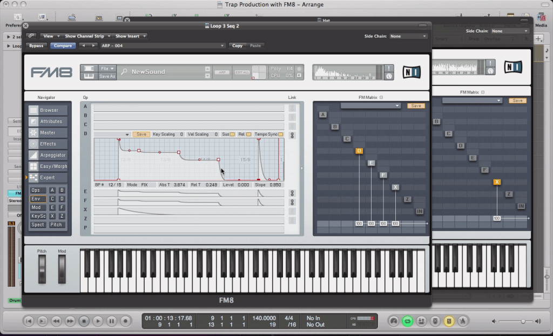Switch to the KeySc expert tab
Image resolution: width=553 pixels, height=336 pixels.
(x=38, y=216)
